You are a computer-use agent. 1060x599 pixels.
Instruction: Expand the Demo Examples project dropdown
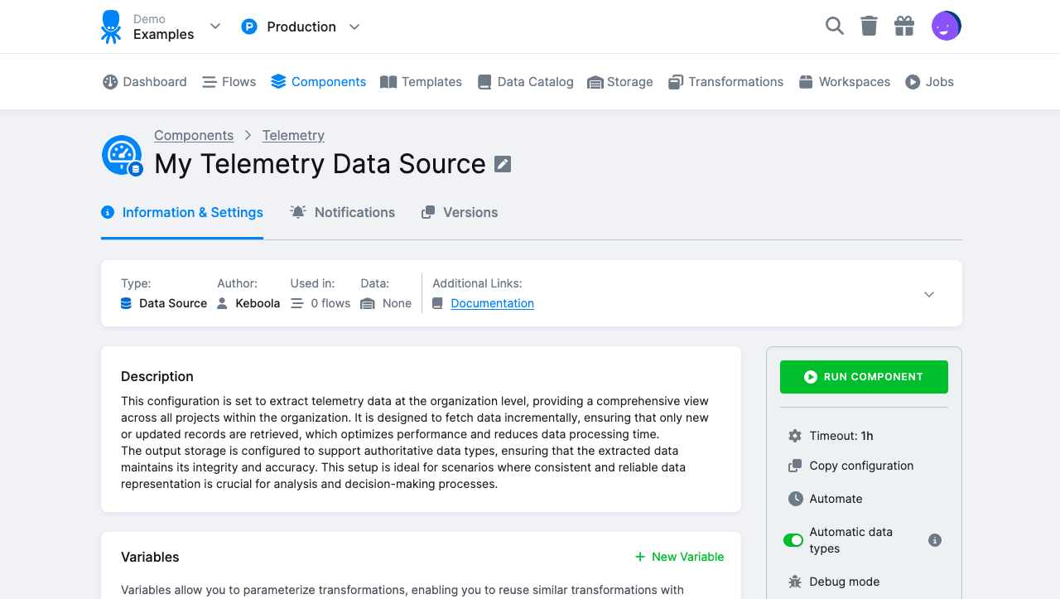tap(214, 26)
